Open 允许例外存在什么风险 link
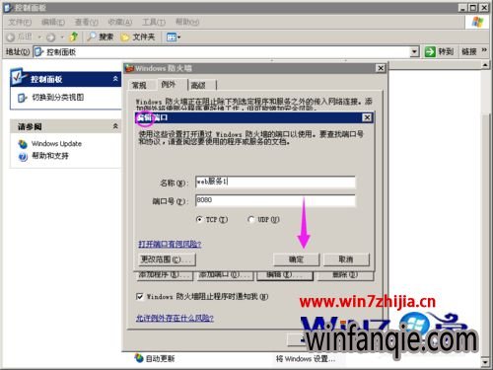The width and height of the screenshot is (493, 370). [x=175, y=318]
